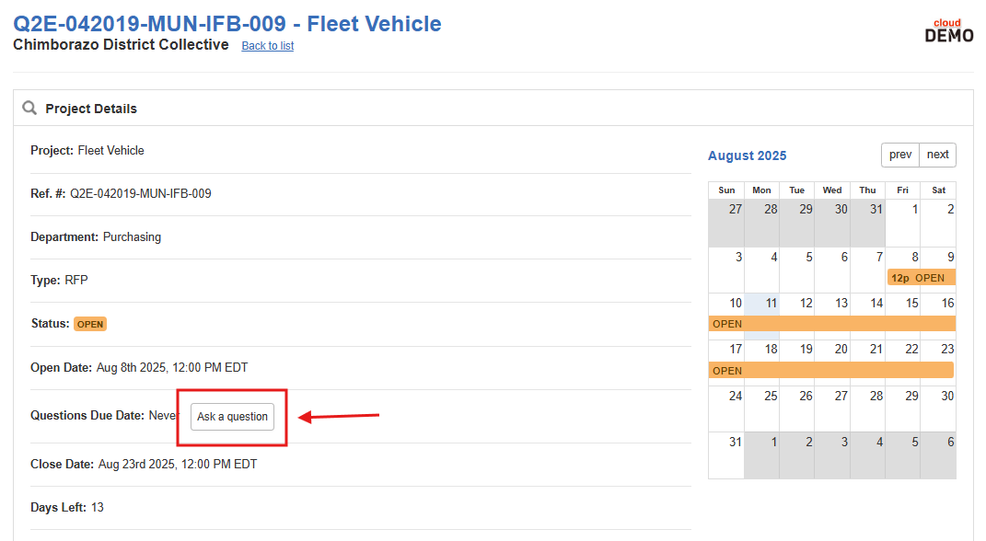Click the Q2E-042019-MUN-IFB-009 Fleet Vehicle heading
This screenshot has width=986, height=541.
[227, 24]
